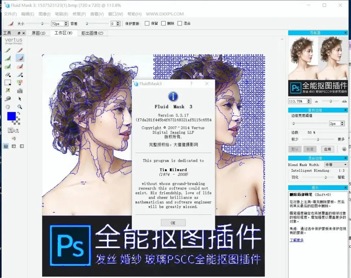Viewport: 351px width, 278px height.
Task: Open the 查看(V) menu
Action: [x=97, y=14]
